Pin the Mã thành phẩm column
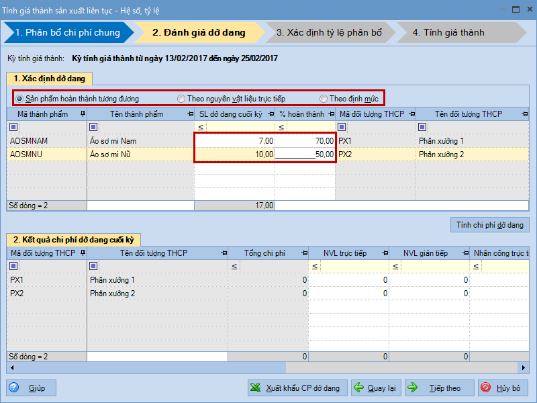Image resolution: width=537 pixels, height=403 pixels. pos(82,114)
